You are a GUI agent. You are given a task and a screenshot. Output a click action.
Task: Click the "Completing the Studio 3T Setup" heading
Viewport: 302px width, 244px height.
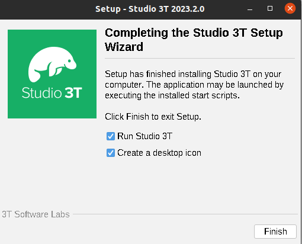coord(194,33)
